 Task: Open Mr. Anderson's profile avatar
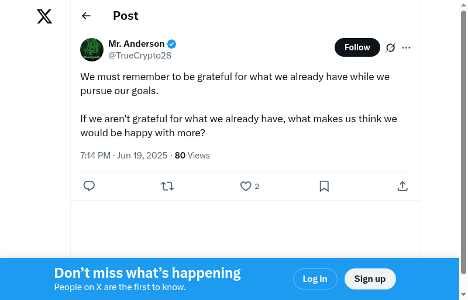point(92,50)
